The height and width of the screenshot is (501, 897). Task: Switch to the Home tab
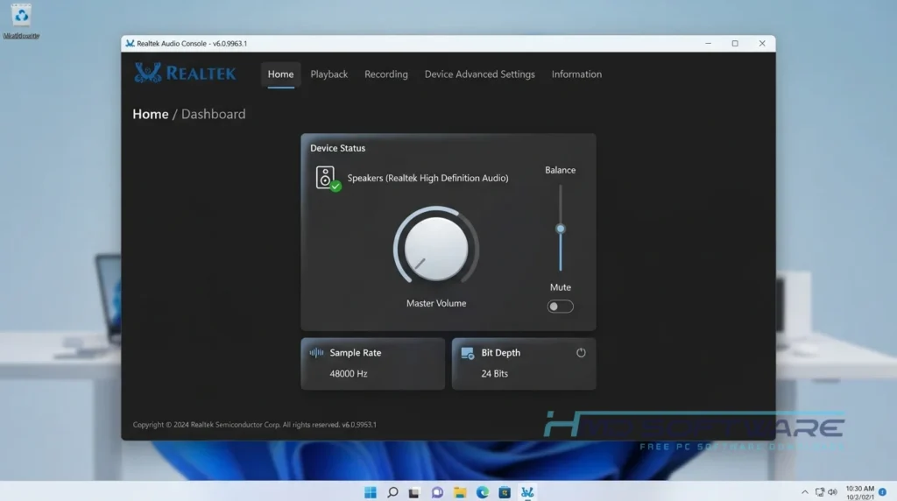click(280, 74)
